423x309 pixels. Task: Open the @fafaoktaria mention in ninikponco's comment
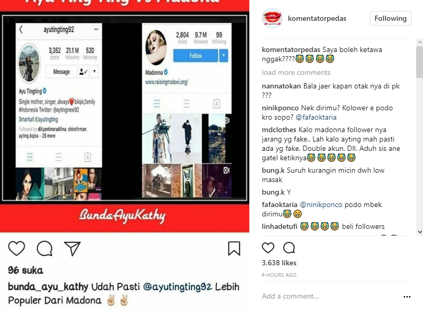(316, 118)
